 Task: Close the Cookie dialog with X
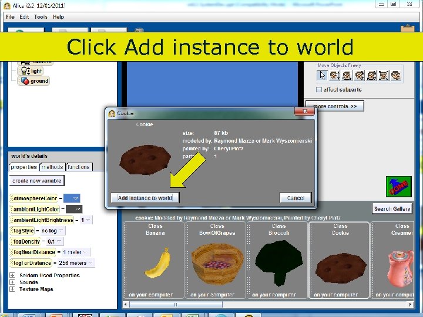click(x=304, y=111)
